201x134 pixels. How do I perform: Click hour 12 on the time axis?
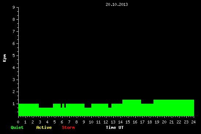pyautogui.click(x=106, y=122)
